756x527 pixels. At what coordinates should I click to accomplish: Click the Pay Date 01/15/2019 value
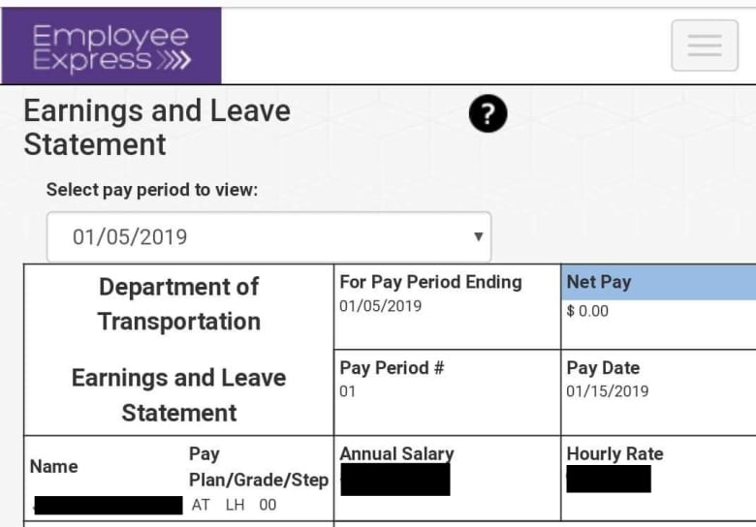pos(608,391)
